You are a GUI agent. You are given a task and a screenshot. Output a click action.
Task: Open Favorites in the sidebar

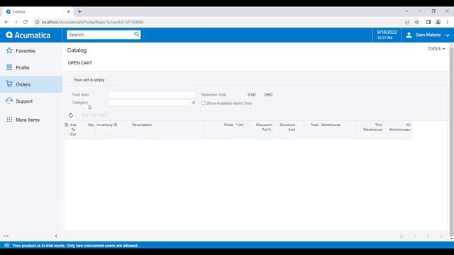click(31, 51)
